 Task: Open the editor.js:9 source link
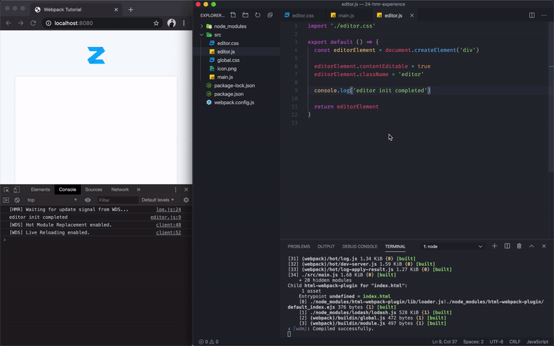pos(166,217)
